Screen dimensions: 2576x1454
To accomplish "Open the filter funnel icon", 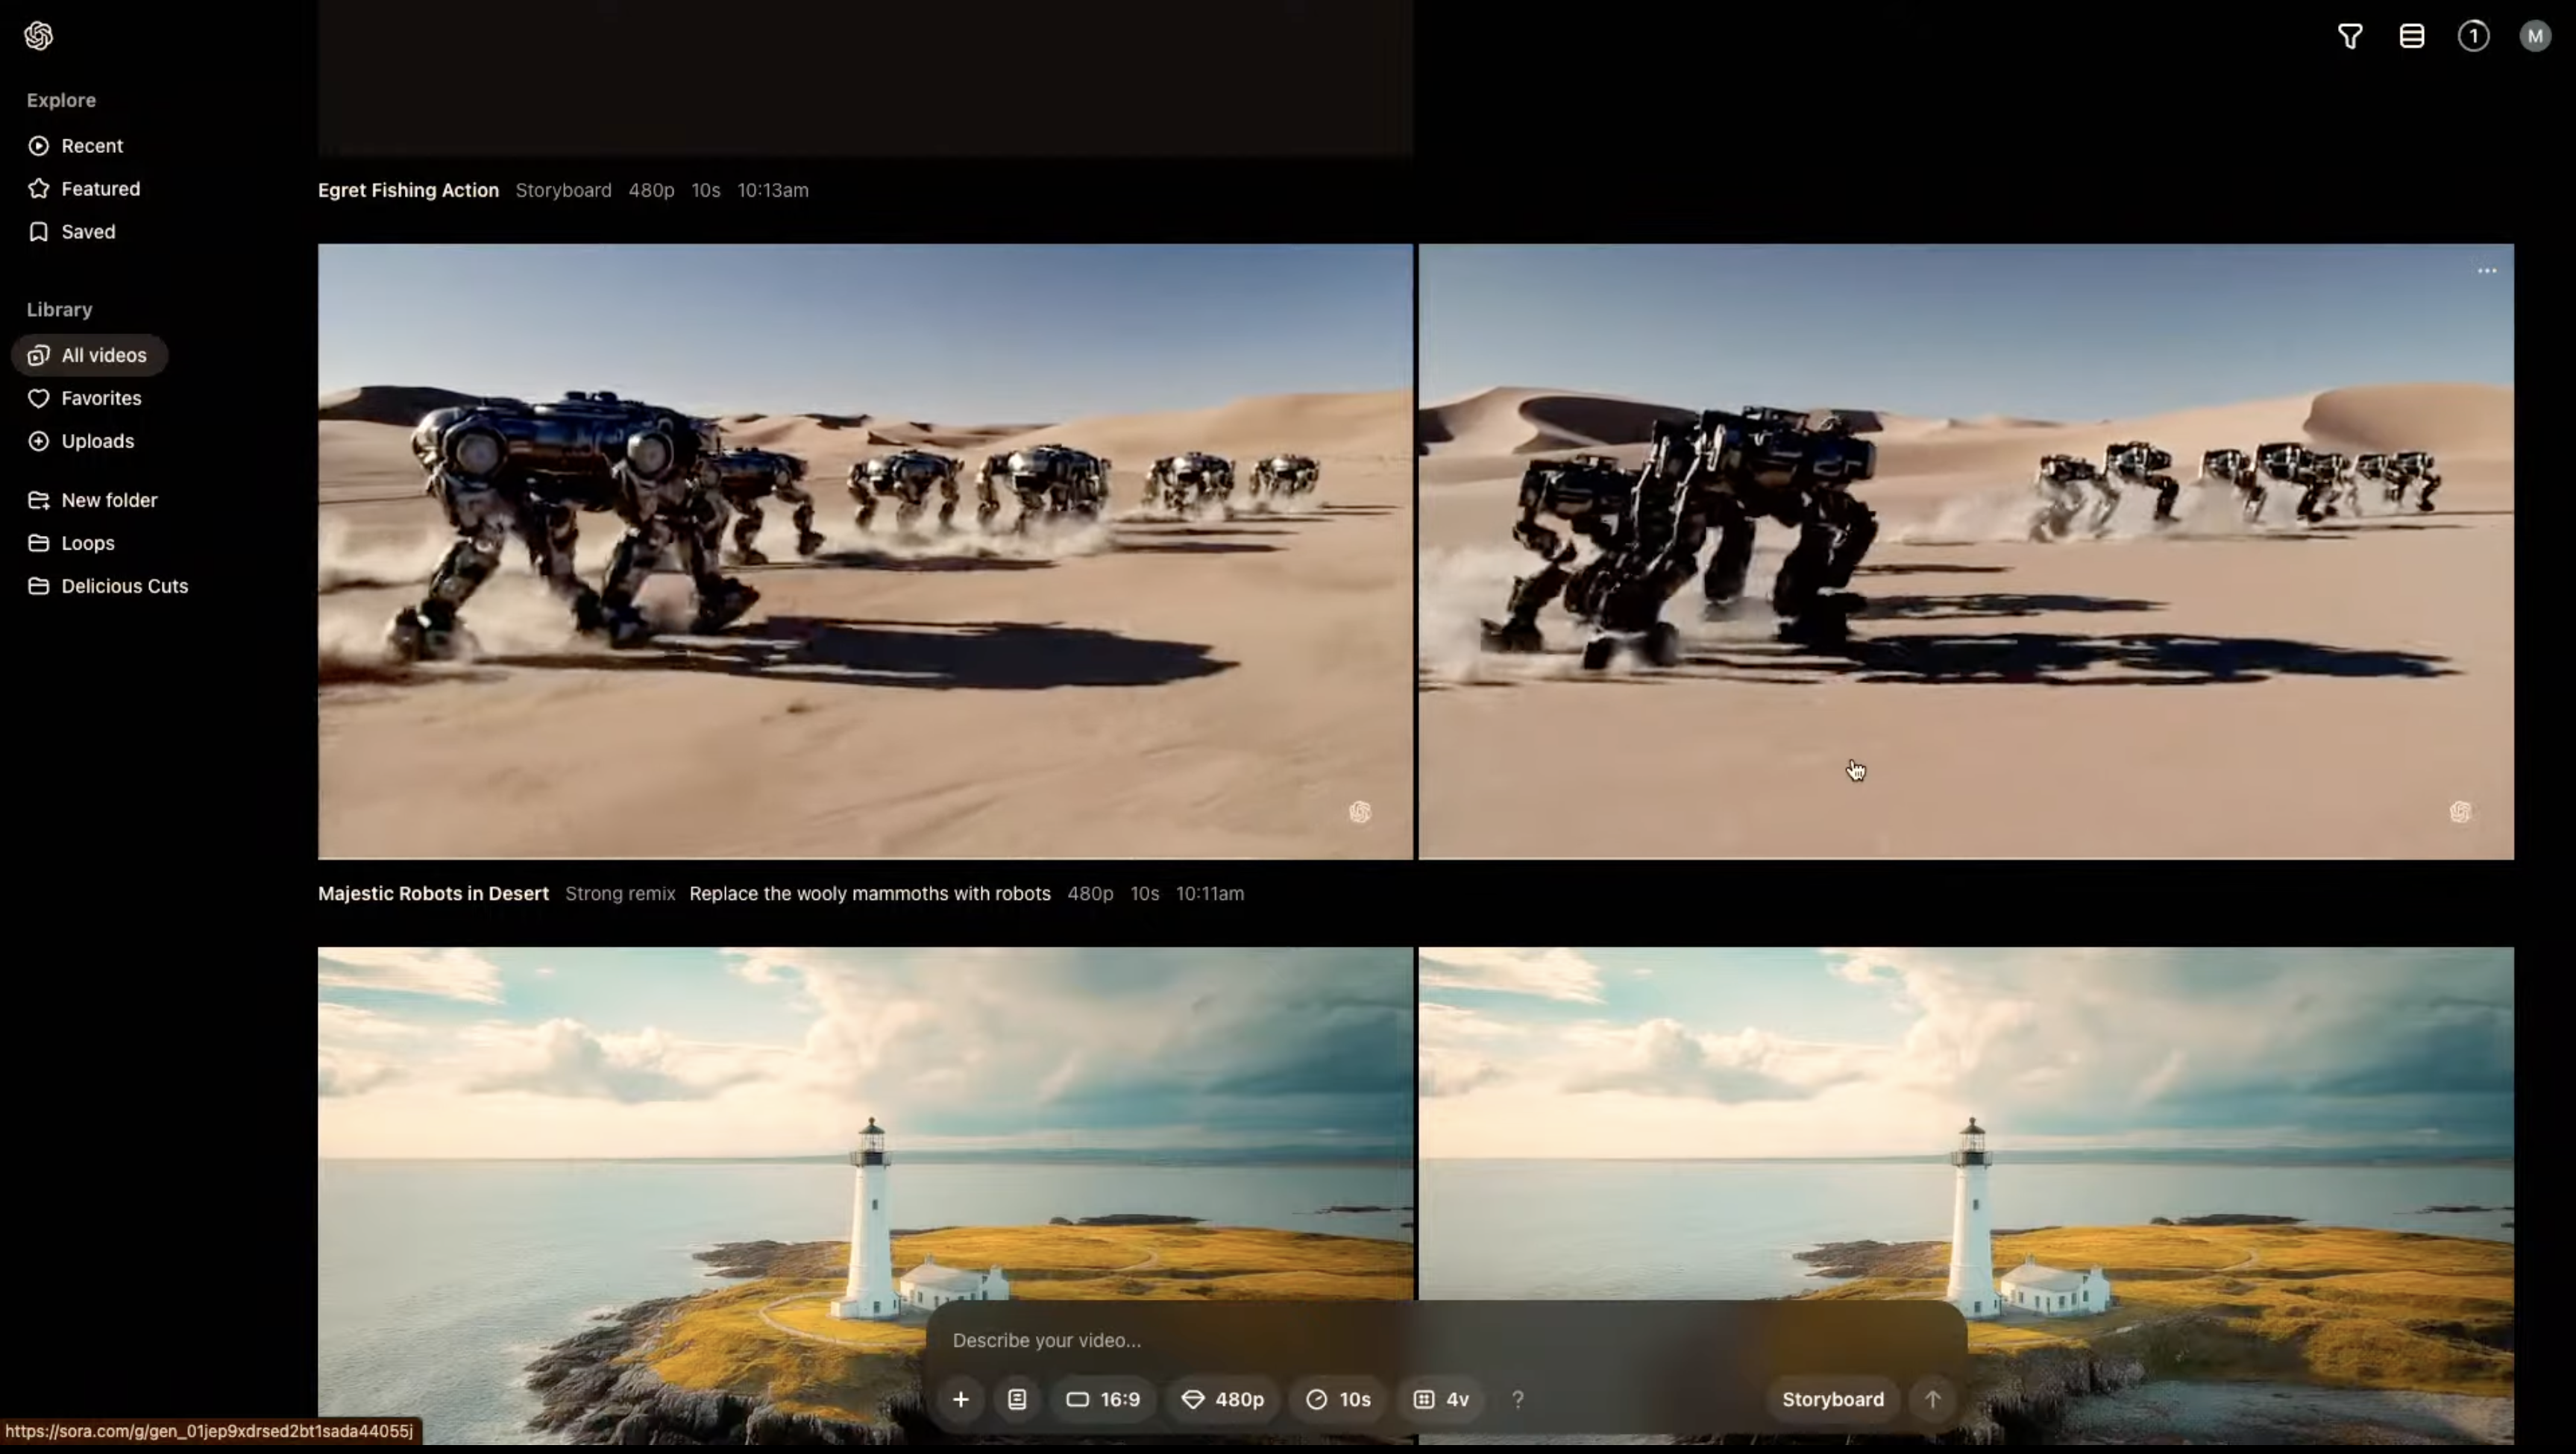I will click(2350, 37).
